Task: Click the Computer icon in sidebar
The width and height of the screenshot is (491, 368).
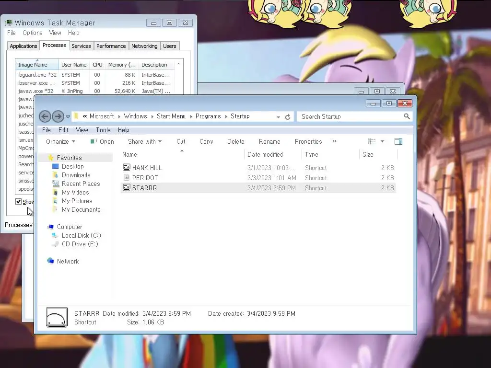Action: coord(50,227)
